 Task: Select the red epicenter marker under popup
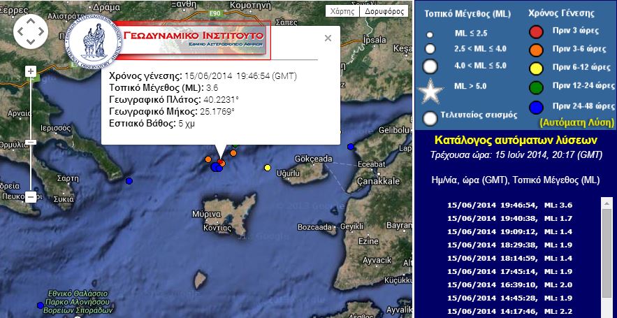[x=222, y=163]
